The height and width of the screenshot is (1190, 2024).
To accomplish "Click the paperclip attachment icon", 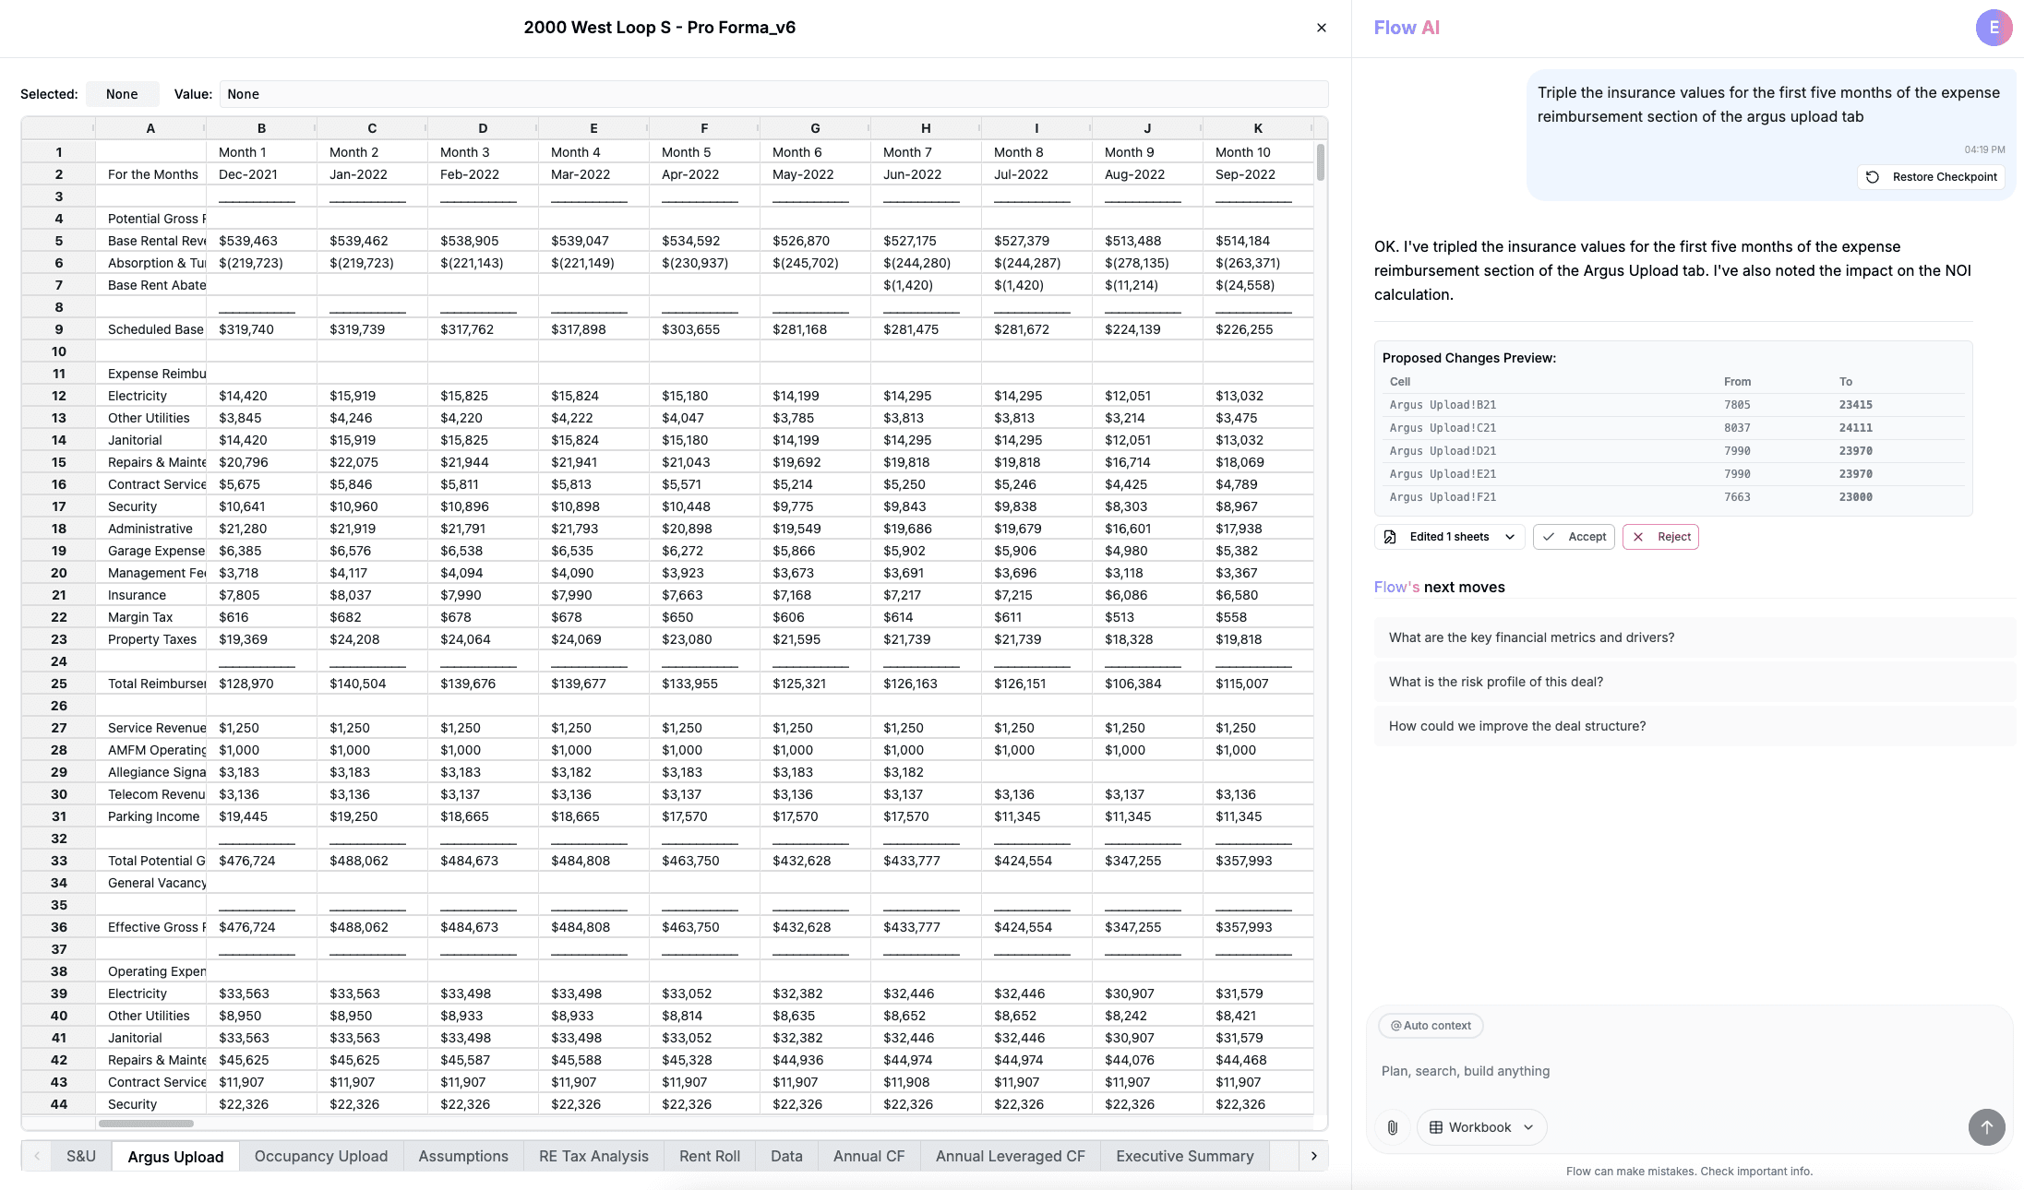I will (1392, 1127).
